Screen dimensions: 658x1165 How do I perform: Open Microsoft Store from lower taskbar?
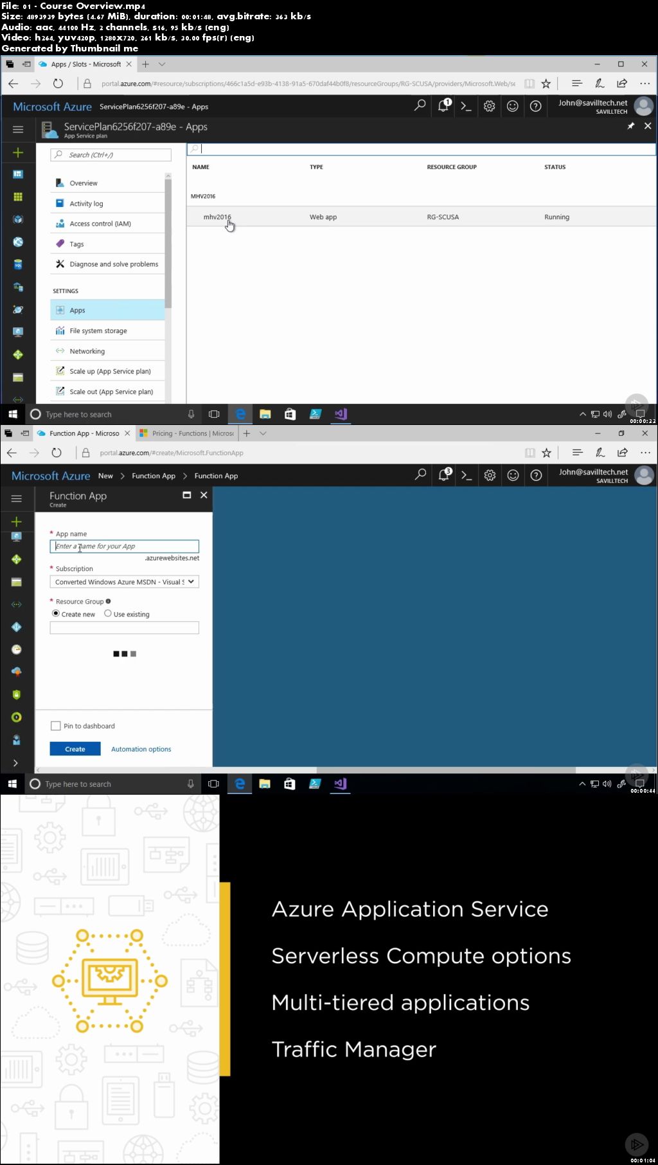[290, 784]
